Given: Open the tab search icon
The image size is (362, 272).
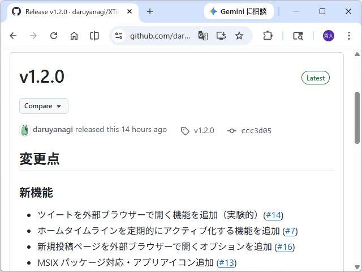Looking at the screenshot, I should pyautogui.click(x=298, y=36).
